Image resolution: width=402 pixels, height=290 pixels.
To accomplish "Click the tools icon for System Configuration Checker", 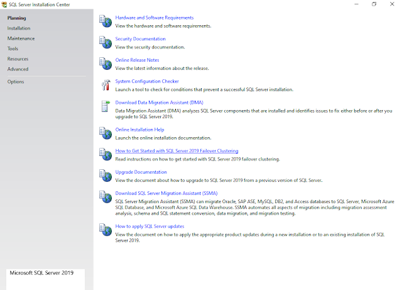I will [106, 85].
